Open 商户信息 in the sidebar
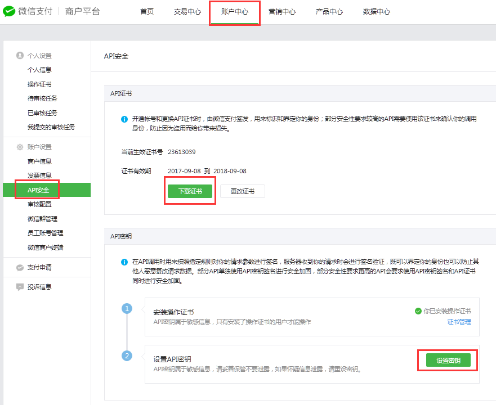This screenshot has height=405, width=496. coord(39,161)
